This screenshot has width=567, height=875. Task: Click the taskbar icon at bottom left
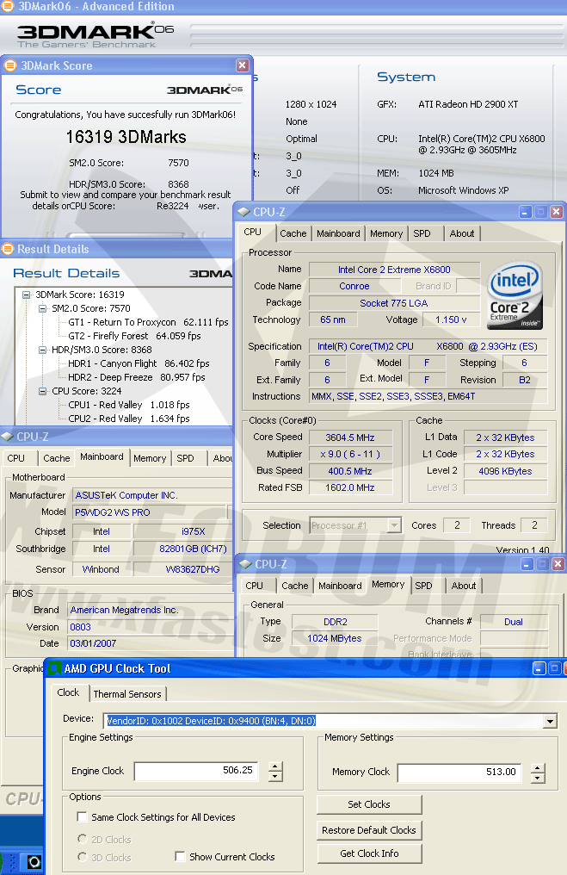[34, 861]
